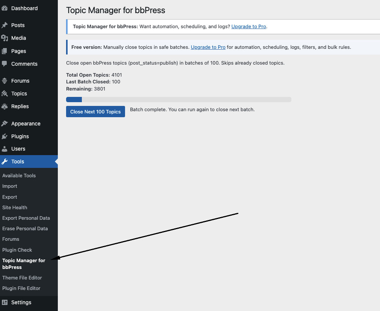Open the Topics menu item
Viewport: 380px width, 311px height.
pyautogui.click(x=19, y=94)
